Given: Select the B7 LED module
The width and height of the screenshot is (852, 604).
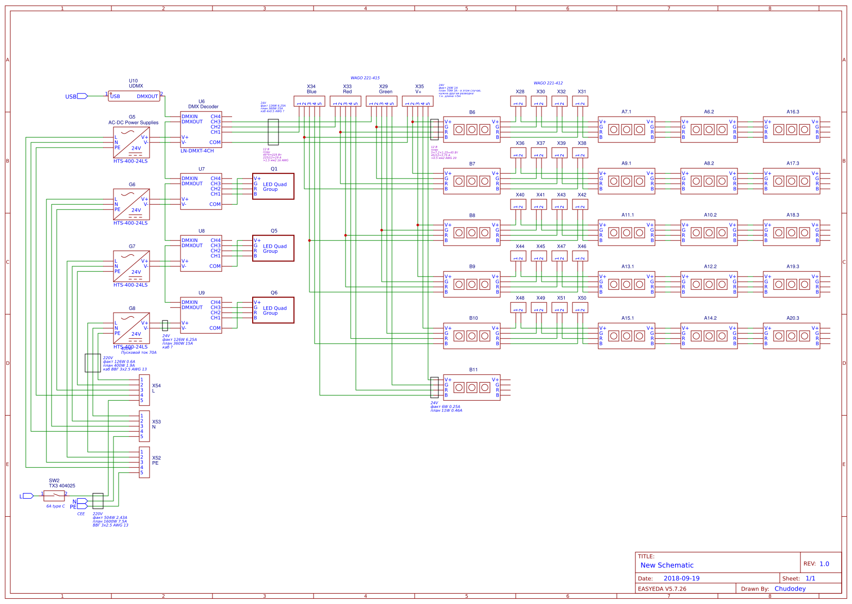Looking at the screenshot, I should (472, 181).
